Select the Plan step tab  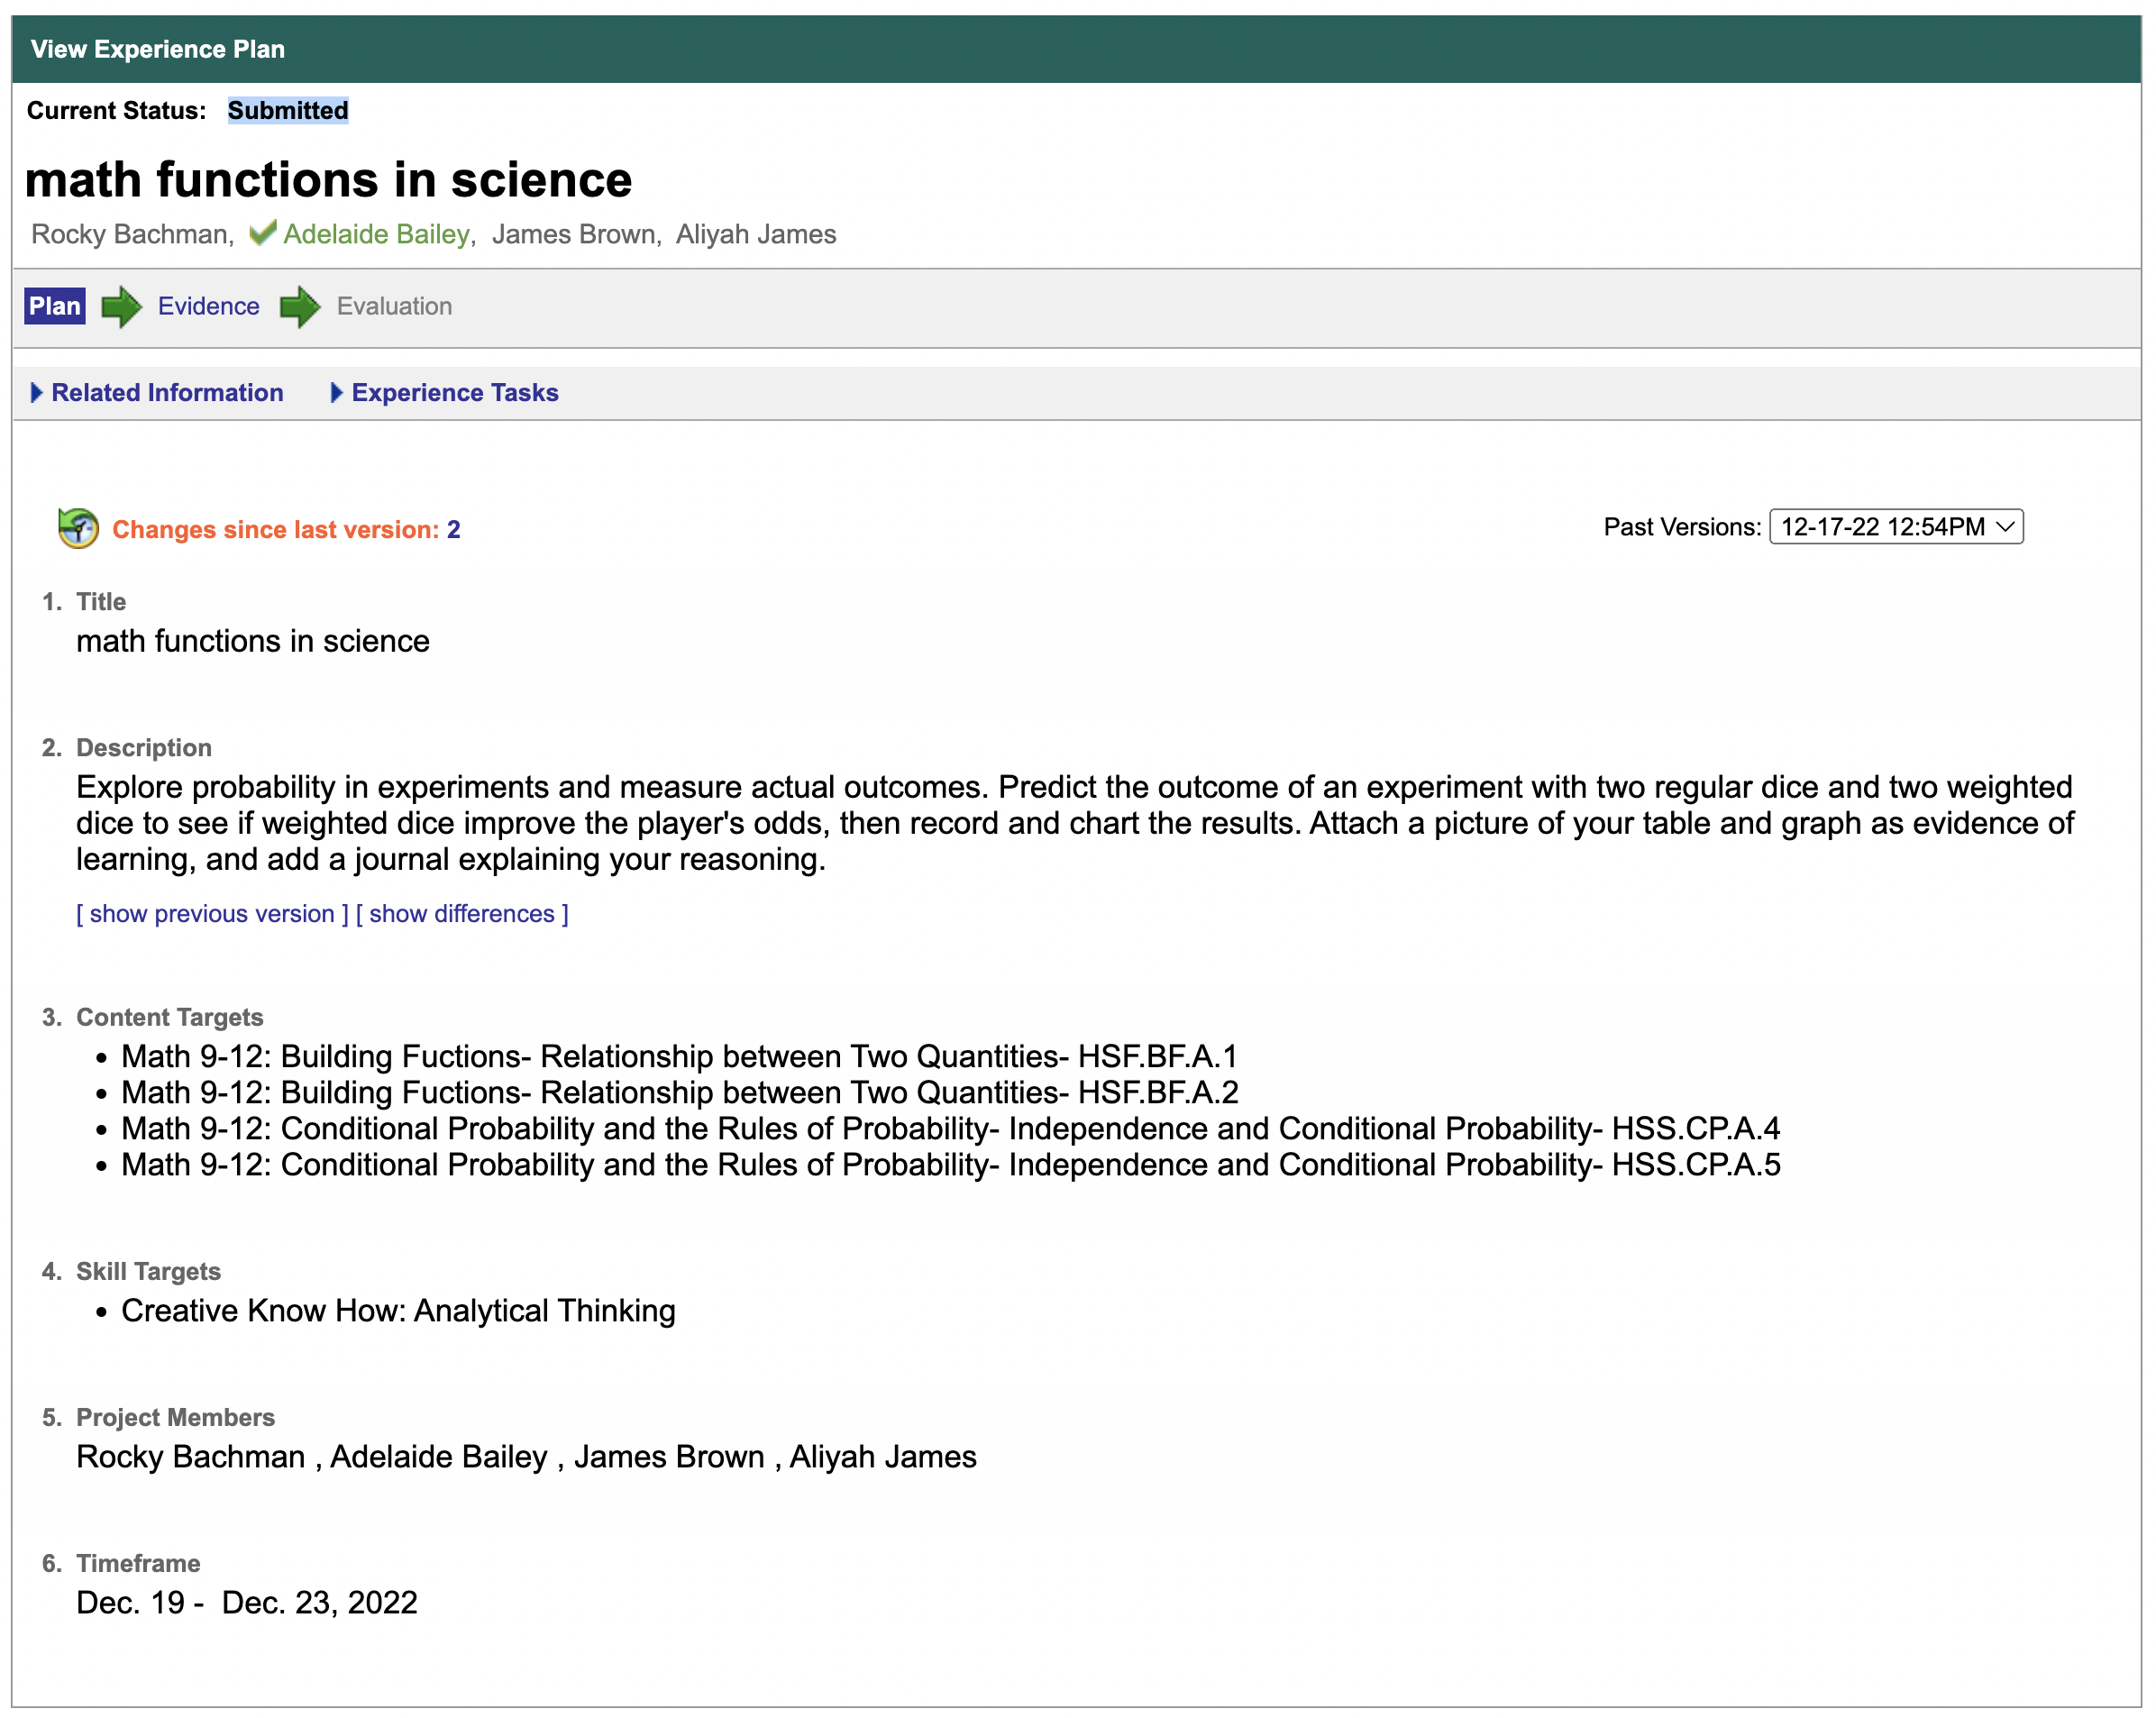coord(55,306)
